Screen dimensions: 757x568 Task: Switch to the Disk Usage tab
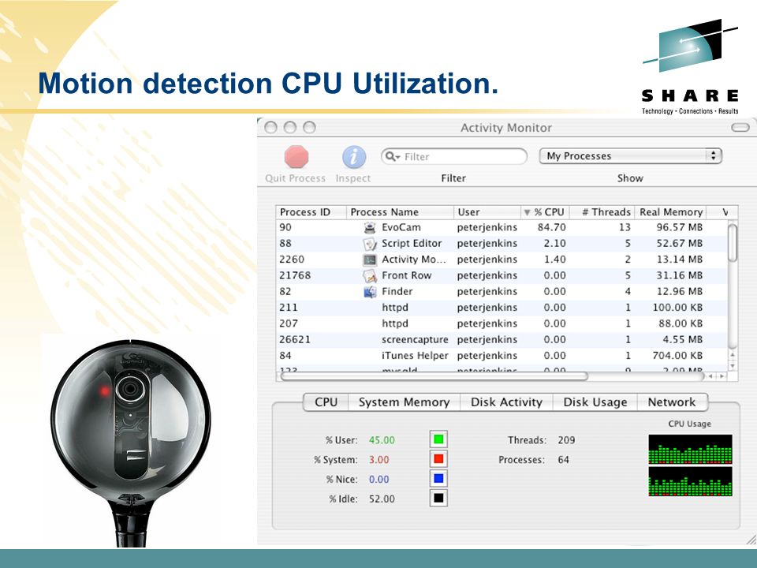[595, 402]
